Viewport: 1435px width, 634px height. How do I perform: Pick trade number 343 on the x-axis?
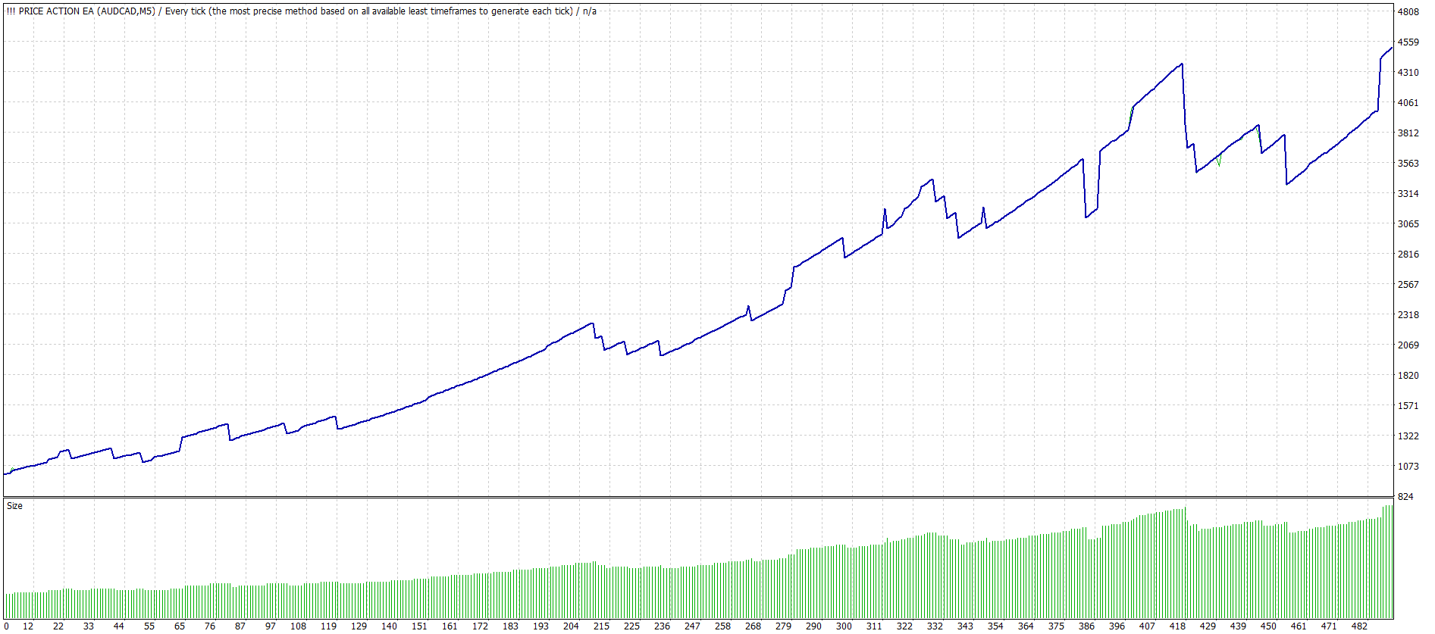point(965,626)
